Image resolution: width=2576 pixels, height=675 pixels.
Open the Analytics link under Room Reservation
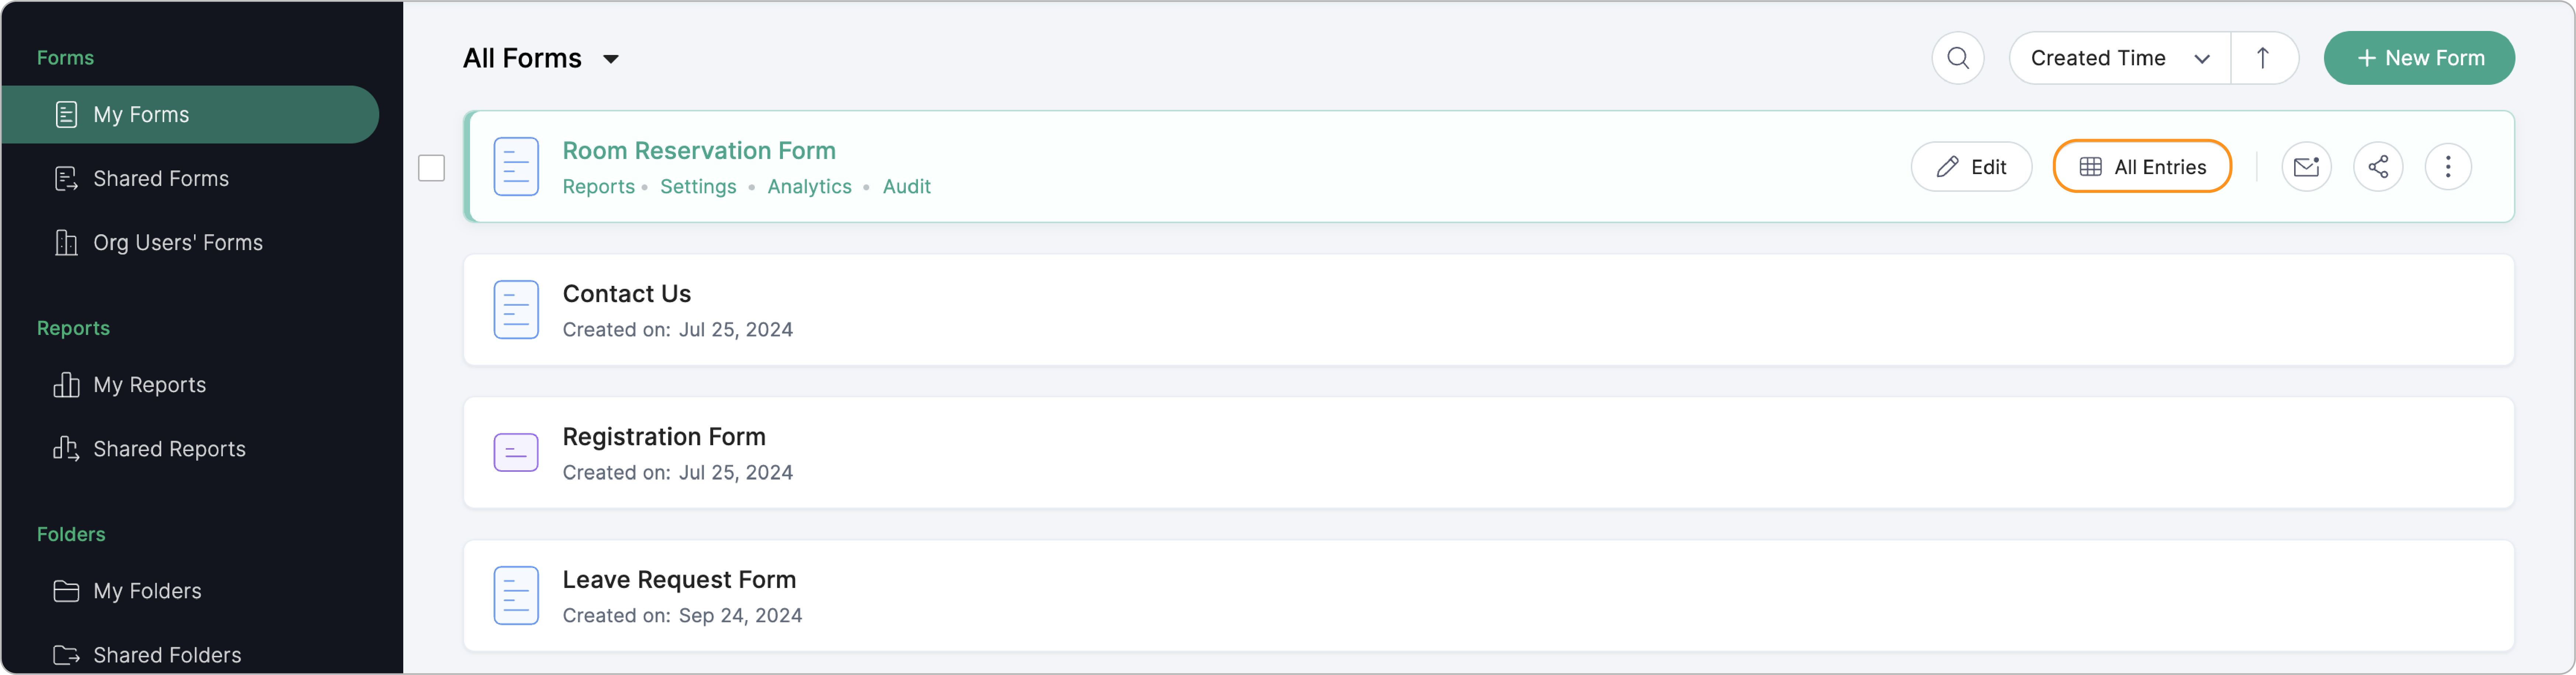809,187
